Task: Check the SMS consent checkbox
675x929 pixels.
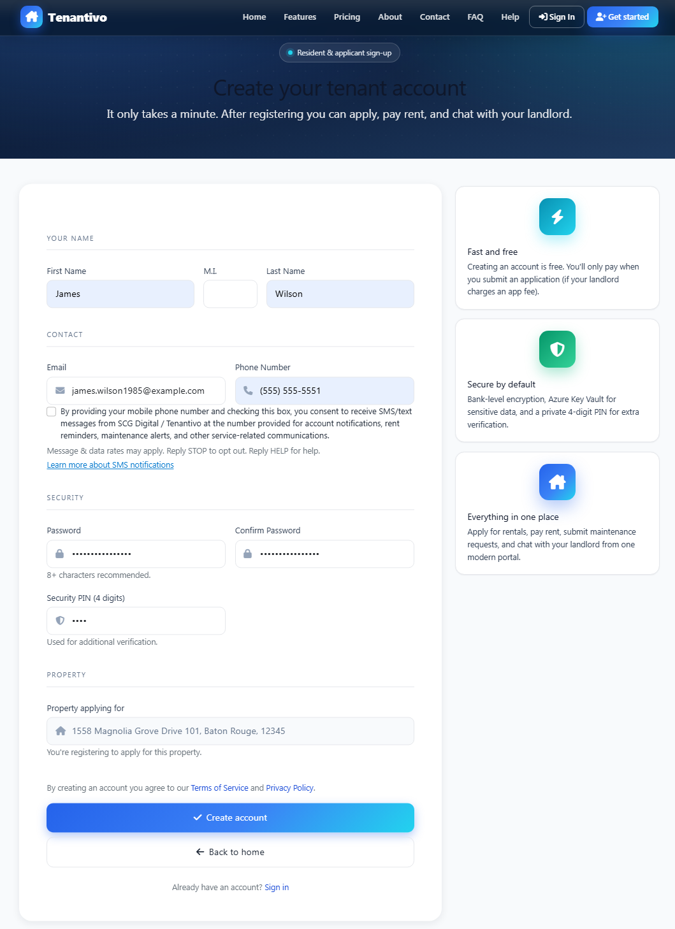Action: (x=52, y=412)
